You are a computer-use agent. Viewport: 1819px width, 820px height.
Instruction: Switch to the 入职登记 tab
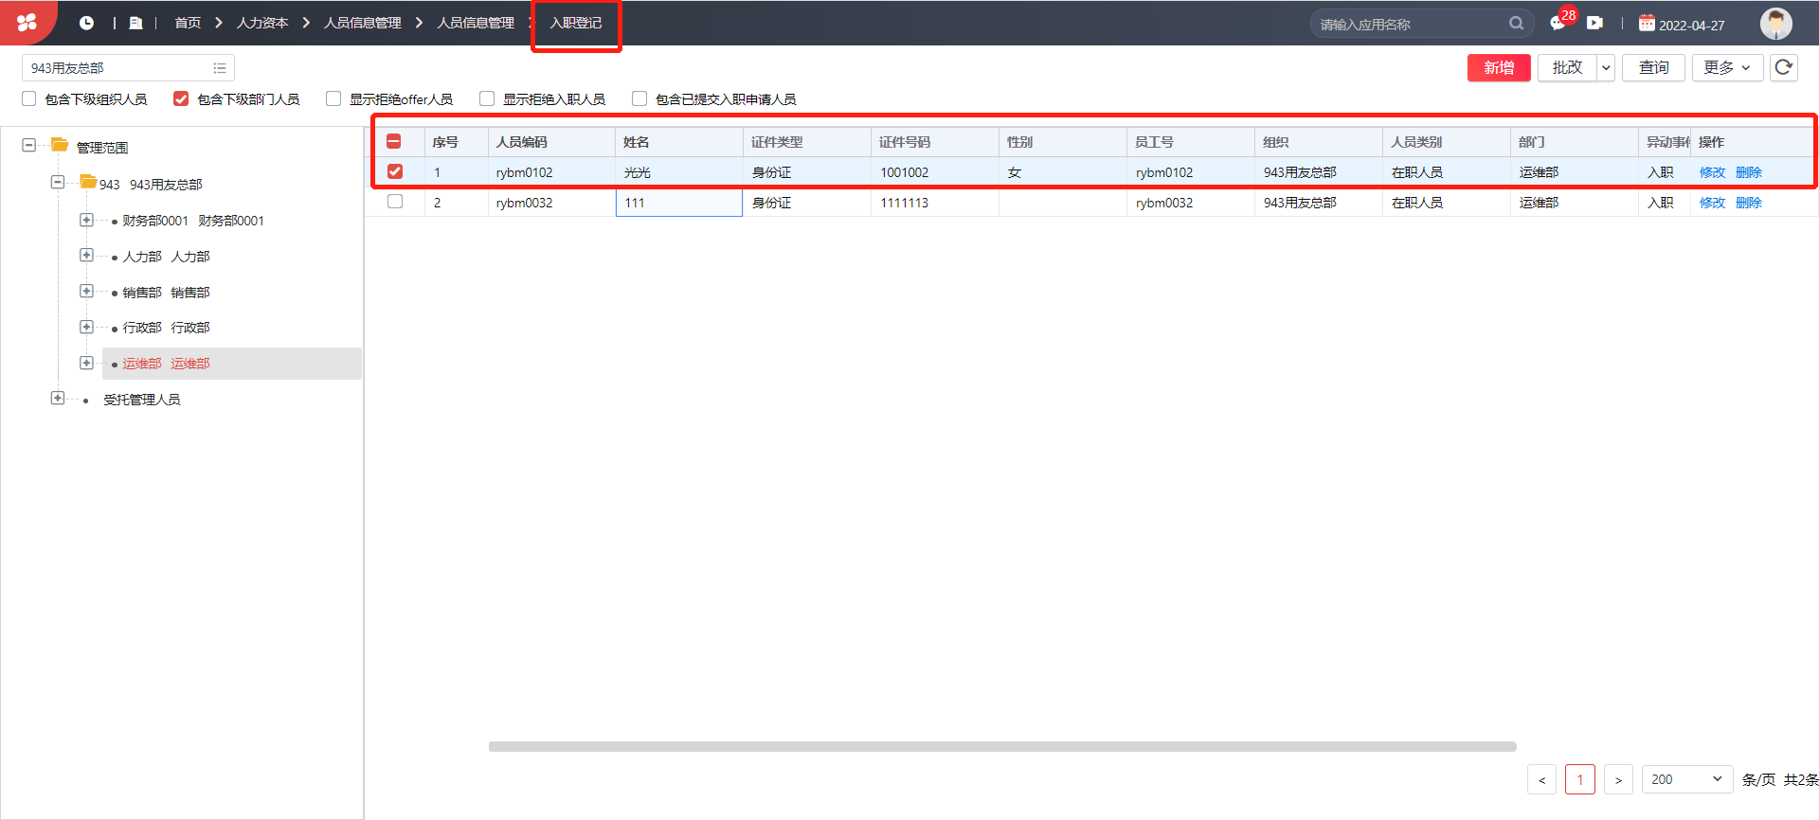[576, 23]
